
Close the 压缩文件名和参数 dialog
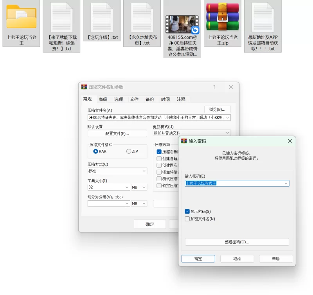[231, 87]
